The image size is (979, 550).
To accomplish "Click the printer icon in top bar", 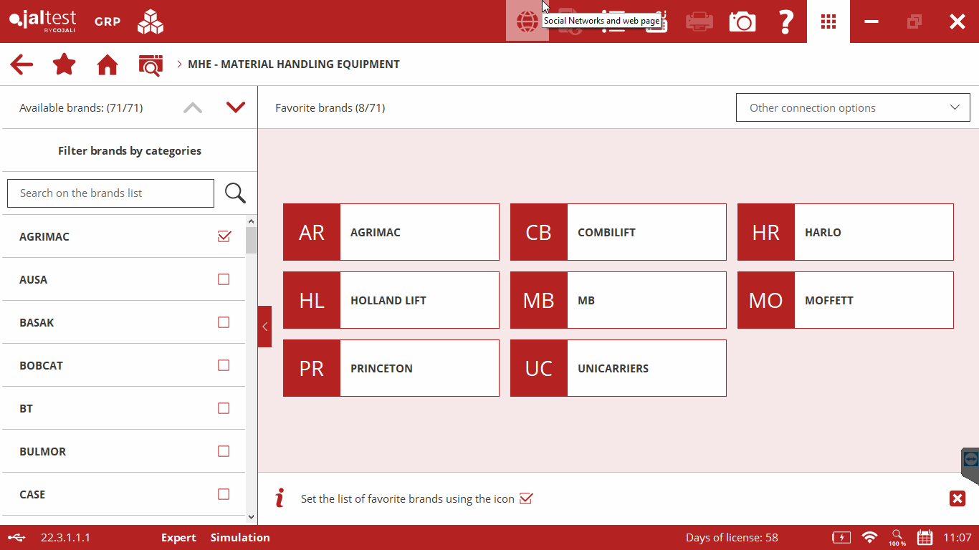I will (x=699, y=21).
